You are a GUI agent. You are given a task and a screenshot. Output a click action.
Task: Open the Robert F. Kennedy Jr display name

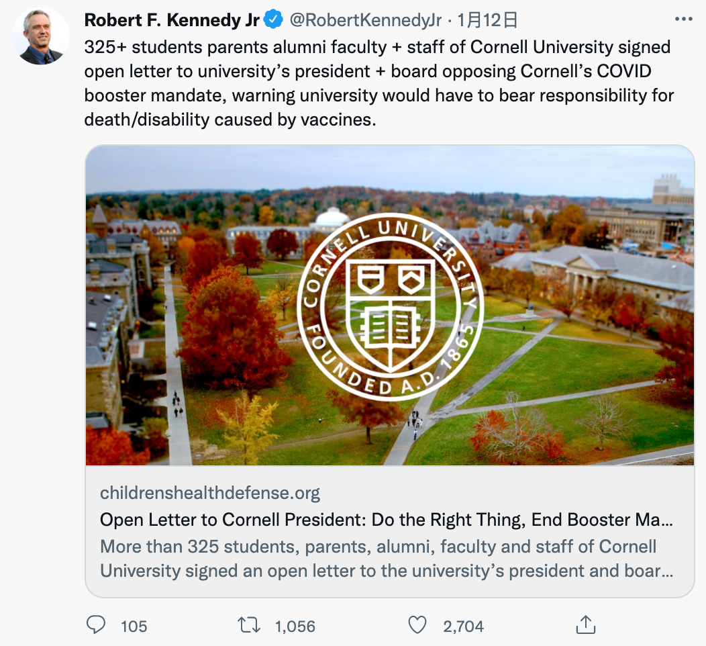pos(172,21)
